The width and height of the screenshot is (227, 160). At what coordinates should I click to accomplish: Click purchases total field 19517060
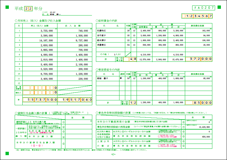point(75,99)
